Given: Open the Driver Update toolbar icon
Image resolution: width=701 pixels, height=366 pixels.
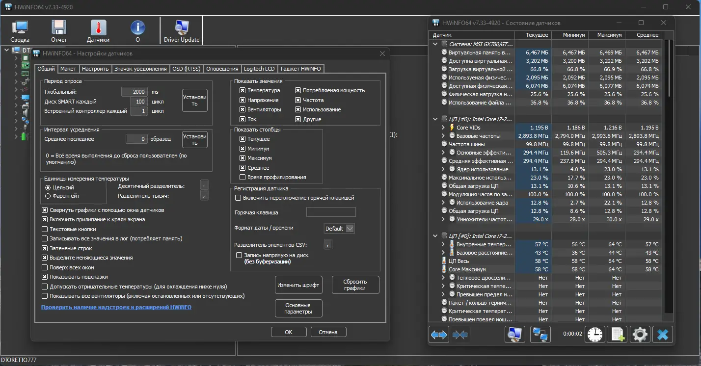Looking at the screenshot, I should tap(182, 31).
